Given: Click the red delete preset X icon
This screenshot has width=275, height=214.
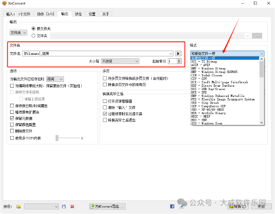Looking at the screenshot, I should (72, 207).
